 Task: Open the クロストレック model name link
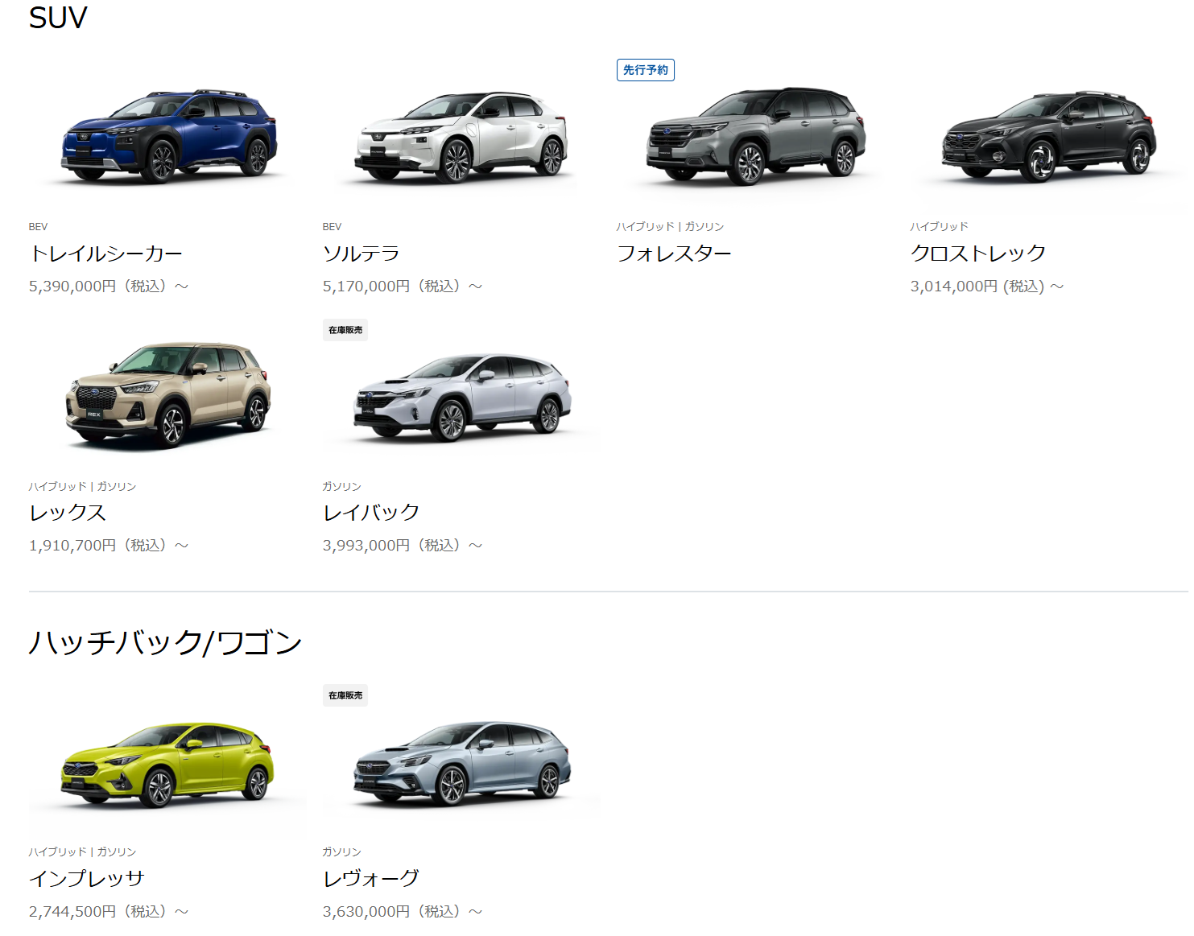click(x=978, y=254)
